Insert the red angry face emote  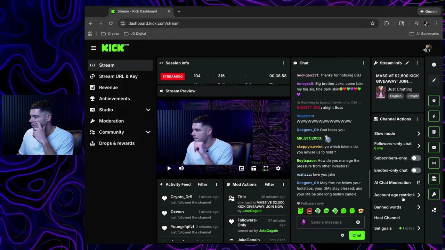pyautogui.click(x=309, y=211)
